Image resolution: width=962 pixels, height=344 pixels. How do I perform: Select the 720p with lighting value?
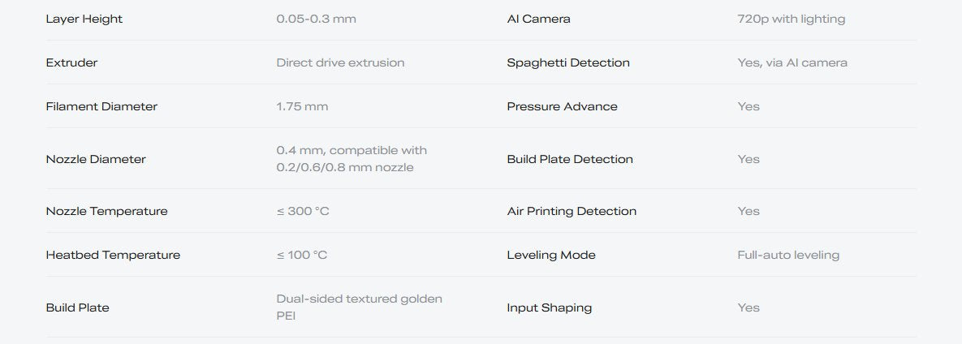[791, 19]
